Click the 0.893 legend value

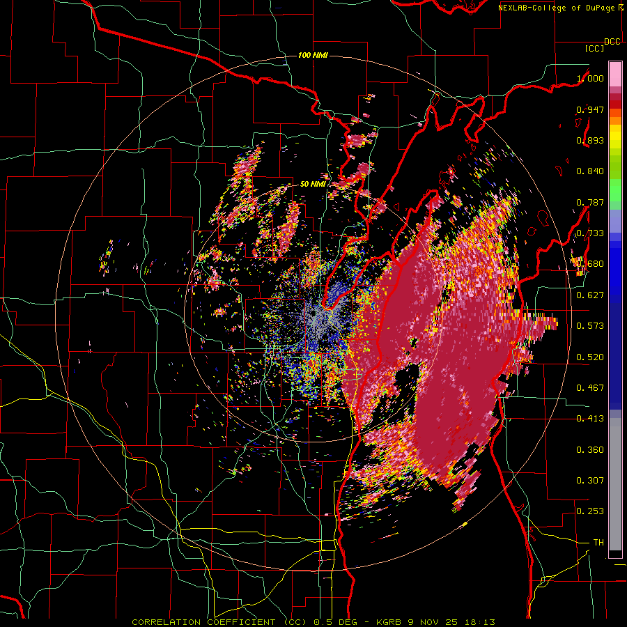pos(590,140)
